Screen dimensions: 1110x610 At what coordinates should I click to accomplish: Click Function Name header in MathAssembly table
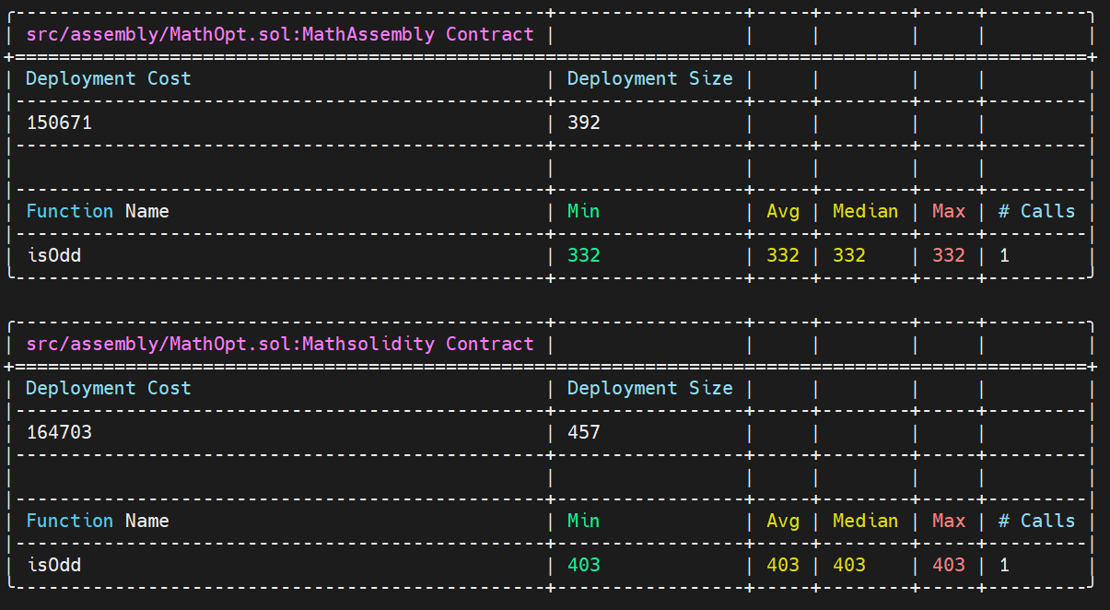[x=98, y=212]
